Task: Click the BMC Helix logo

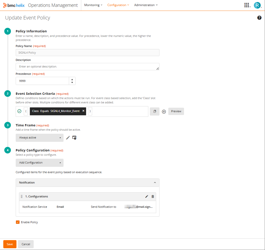Action: click(14, 5)
